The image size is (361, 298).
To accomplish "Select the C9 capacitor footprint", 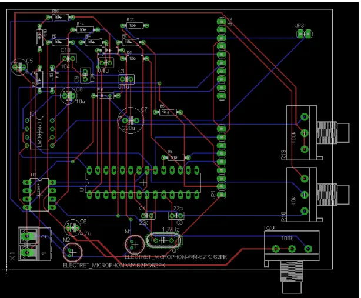I will pos(85,75).
